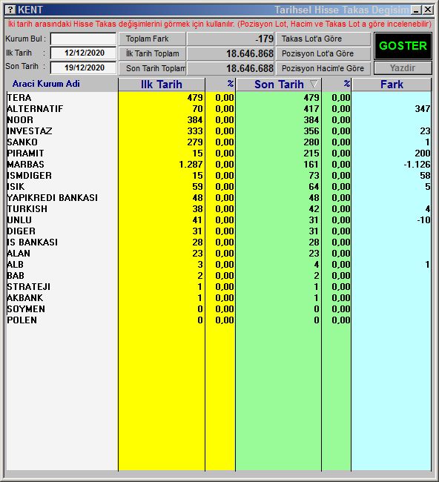Sort by Son Tarih column header

pos(279,85)
